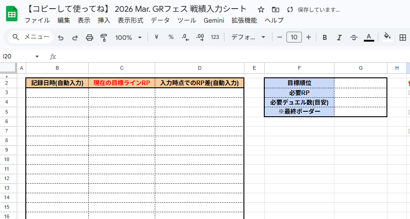Open the ファイル menu
This screenshot has height=219, width=410.
tap(37, 20)
